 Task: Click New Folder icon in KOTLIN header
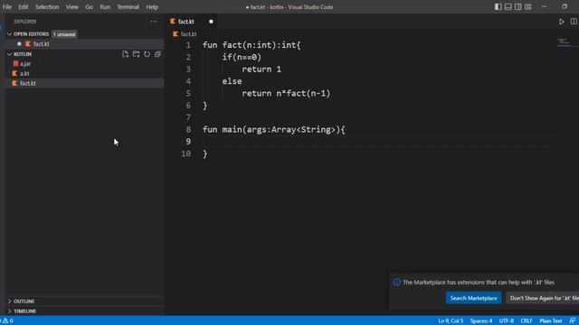point(137,54)
